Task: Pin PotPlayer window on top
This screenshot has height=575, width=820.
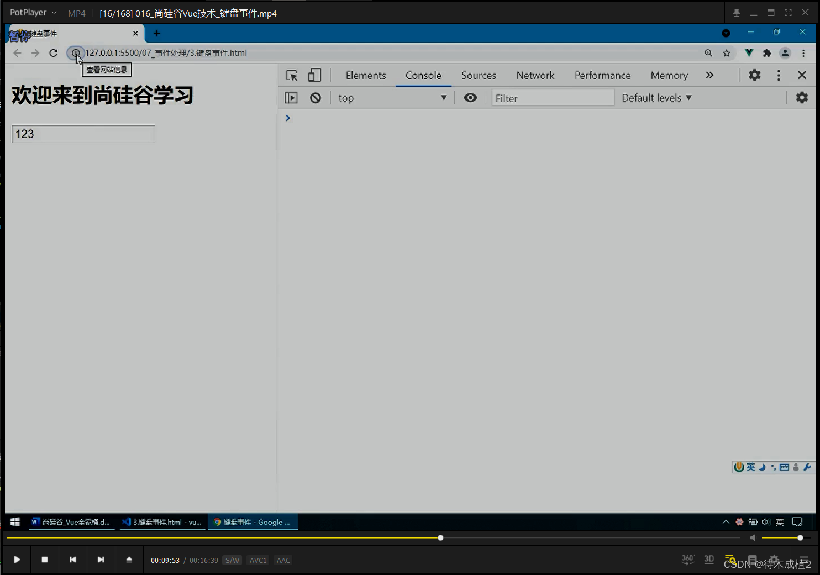Action: point(737,13)
